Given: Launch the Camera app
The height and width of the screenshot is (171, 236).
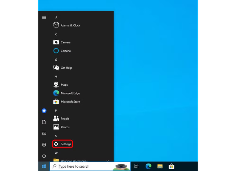Looking at the screenshot, I should (65, 42).
